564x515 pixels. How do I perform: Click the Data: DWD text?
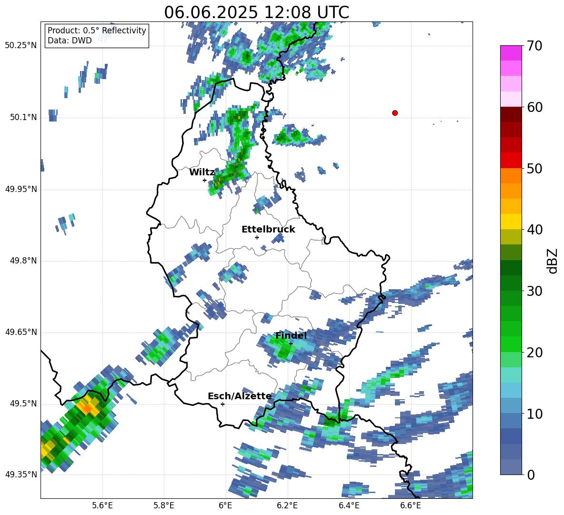70,40
